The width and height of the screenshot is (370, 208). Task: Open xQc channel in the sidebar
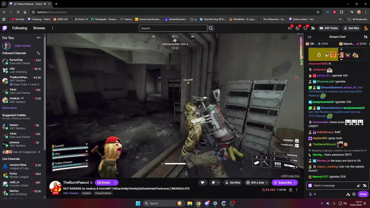(22, 70)
